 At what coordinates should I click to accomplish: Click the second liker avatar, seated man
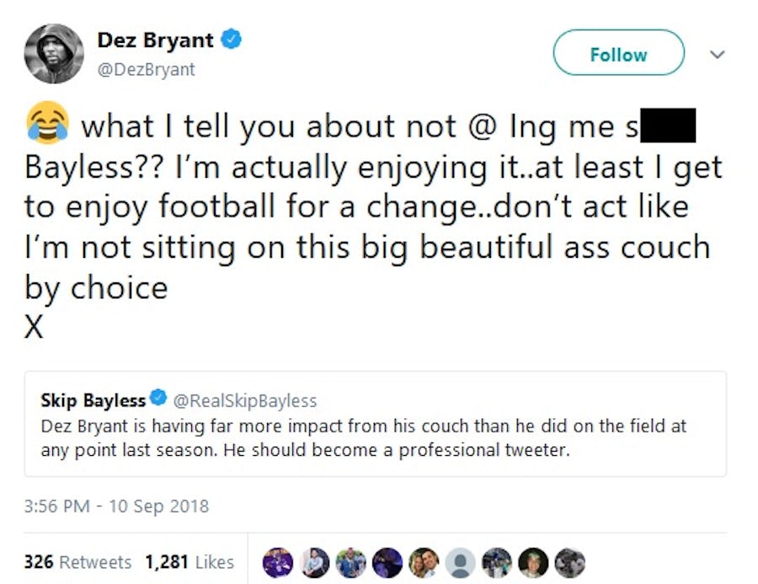click(x=314, y=562)
